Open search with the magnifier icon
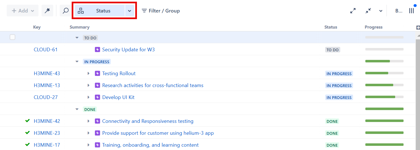Image resolution: width=420 pixels, height=150 pixels. click(x=66, y=11)
